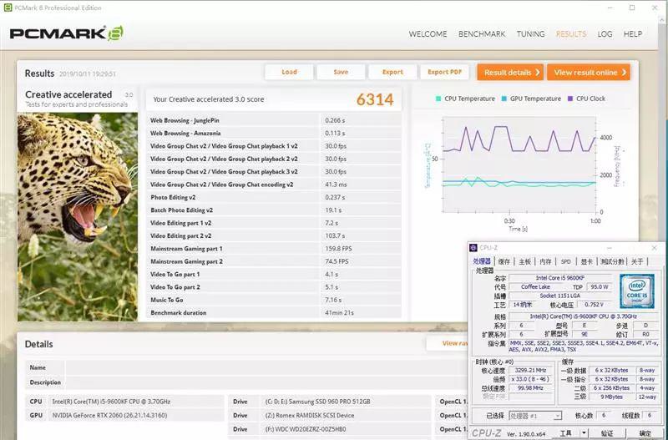Click the monitoring graph chart area

pyautogui.click(x=519, y=164)
